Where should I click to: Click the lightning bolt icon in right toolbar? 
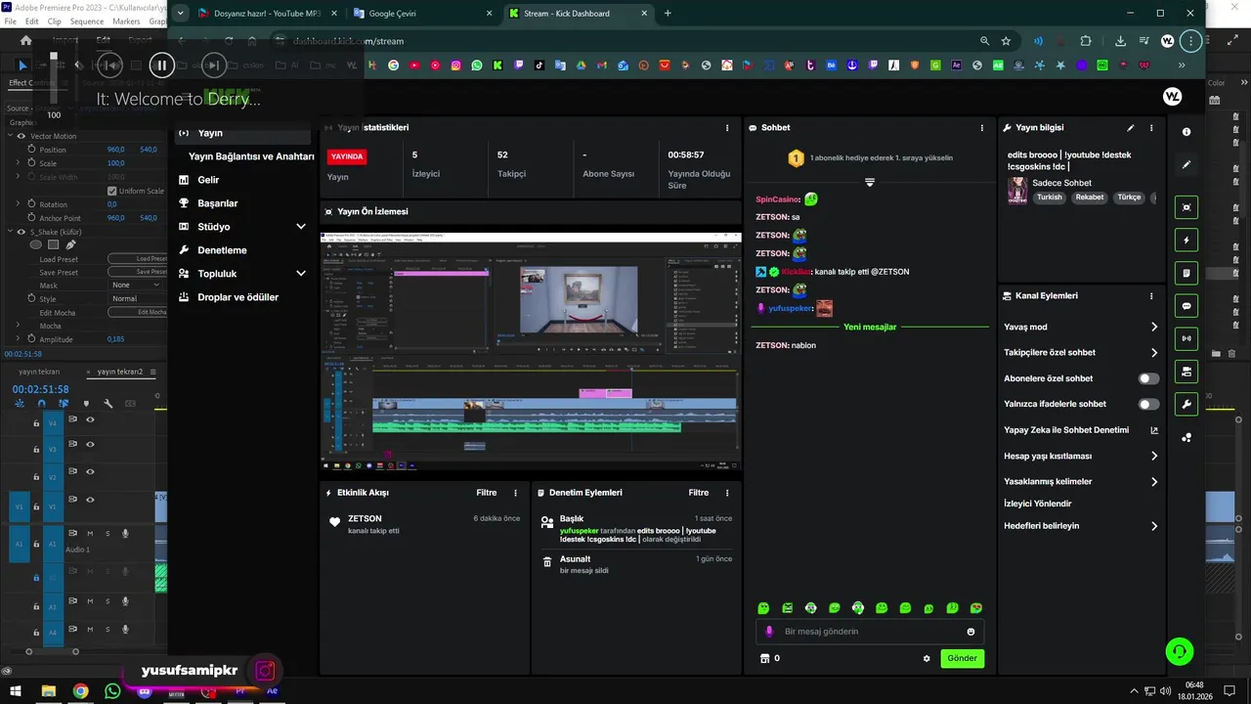tap(1186, 241)
